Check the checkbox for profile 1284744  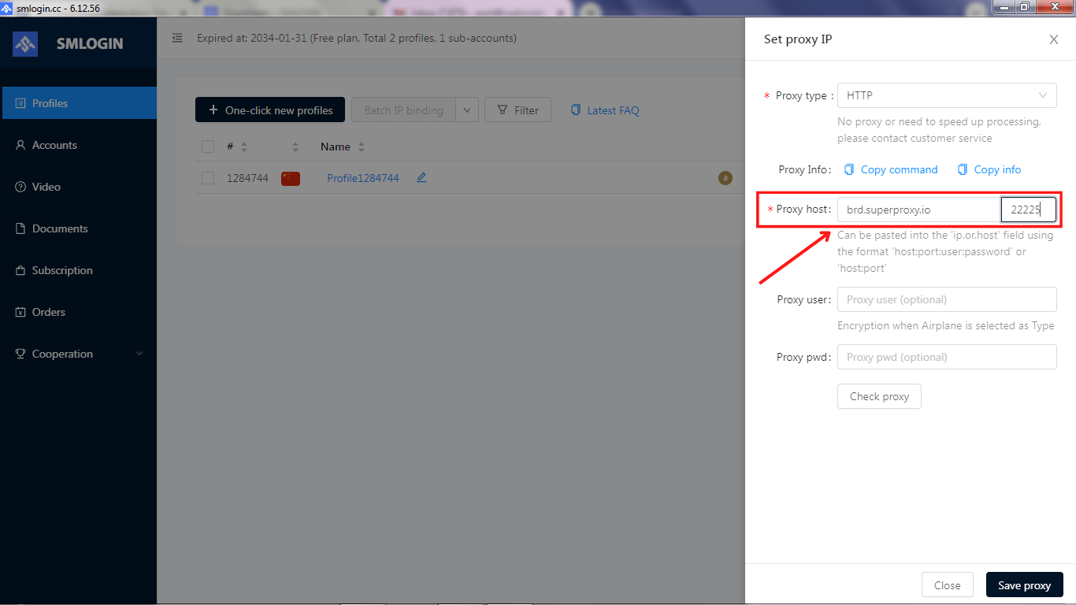(207, 177)
